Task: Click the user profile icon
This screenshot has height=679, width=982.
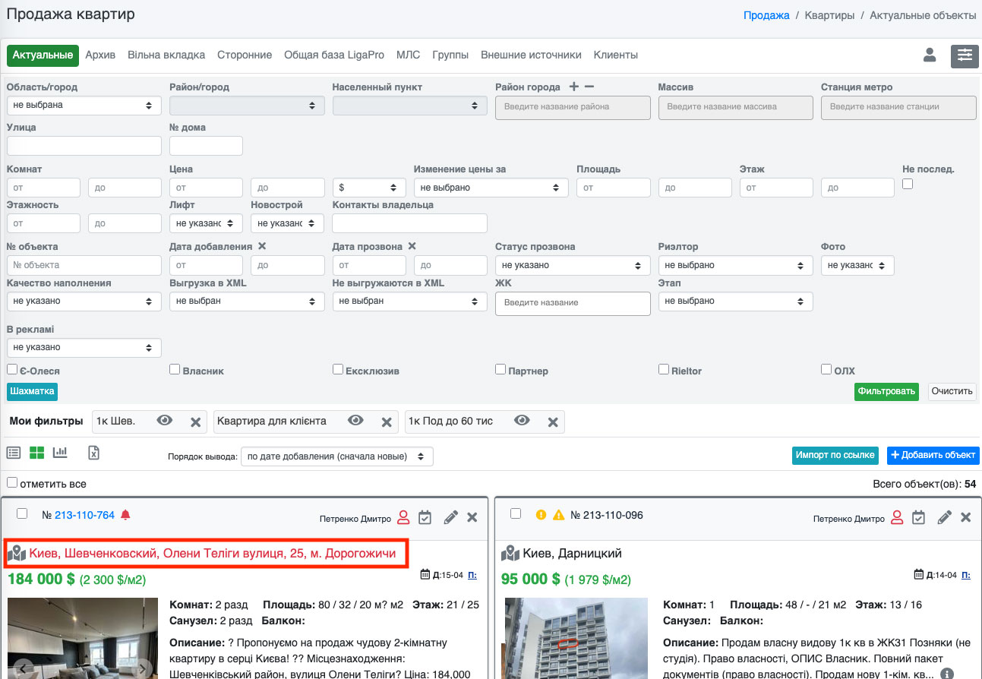Action: (x=930, y=55)
